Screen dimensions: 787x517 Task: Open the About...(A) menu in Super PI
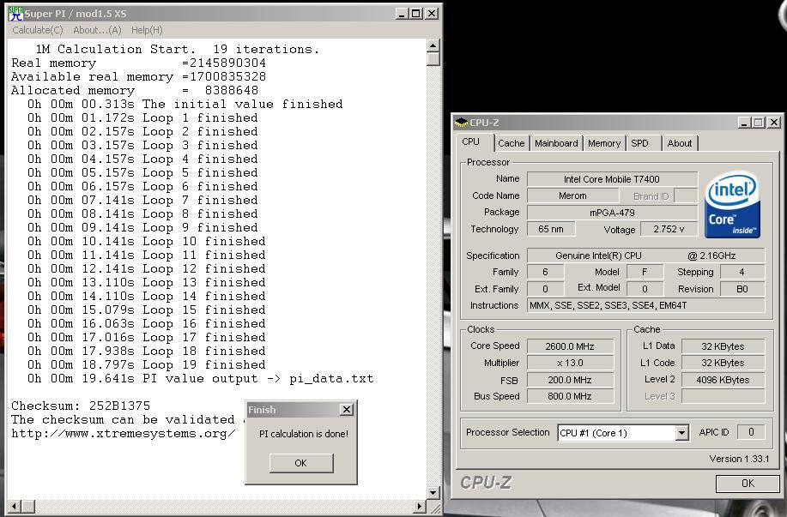coord(97,30)
